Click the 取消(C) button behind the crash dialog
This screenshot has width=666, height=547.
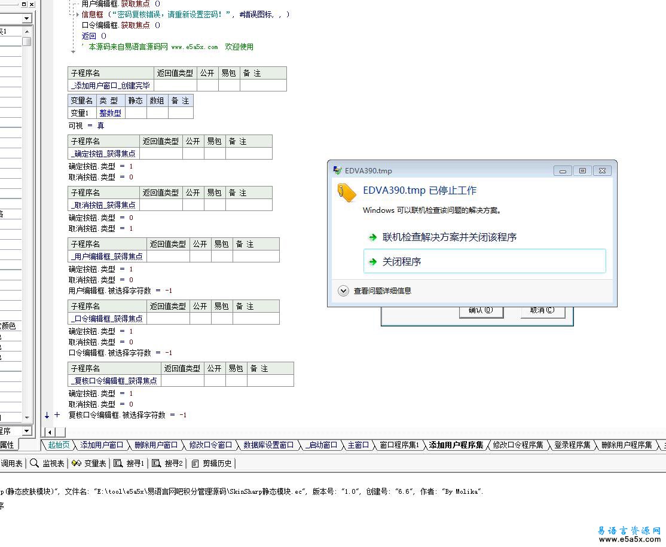pyautogui.click(x=543, y=310)
